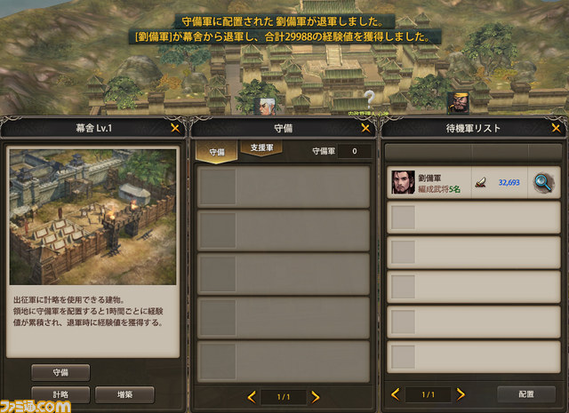This screenshot has height=413, width=569.
Task: Go to next page in 待機軍リスト
Action: (x=461, y=394)
